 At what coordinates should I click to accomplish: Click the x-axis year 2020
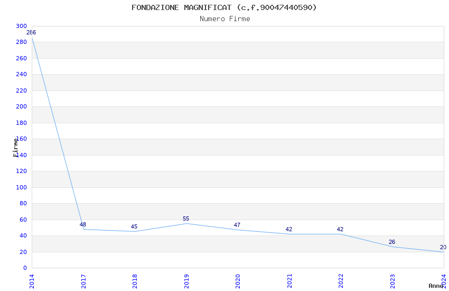(x=238, y=281)
